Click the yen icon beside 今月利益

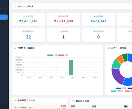[94, 16]
